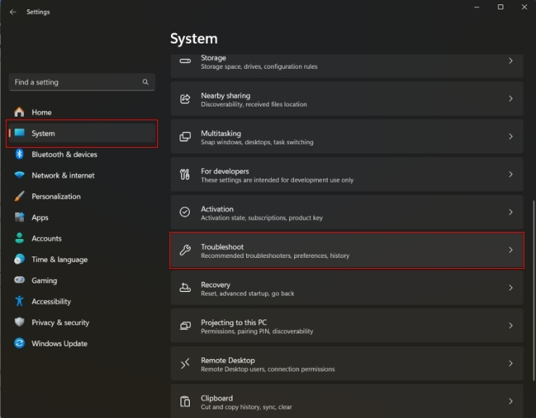The height and width of the screenshot is (418, 536).
Task: Click the Settings window title text
Action: [x=38, y=12]
